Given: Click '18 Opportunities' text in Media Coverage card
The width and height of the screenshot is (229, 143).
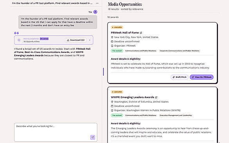Looking at the screenshot, I should tap(31, 42).
